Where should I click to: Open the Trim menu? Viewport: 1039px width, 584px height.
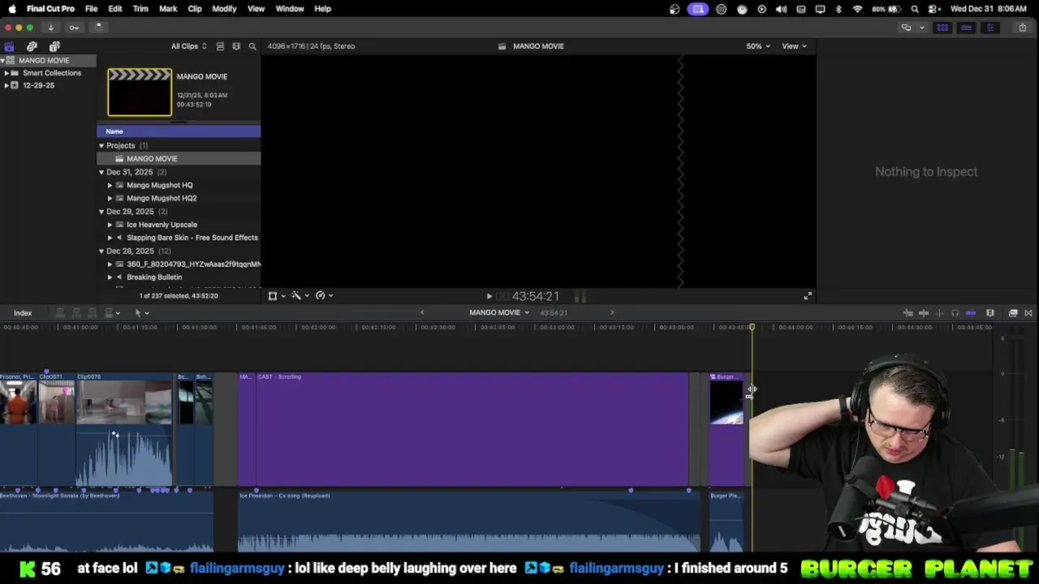pyautogui.click(x=140, y=9)
